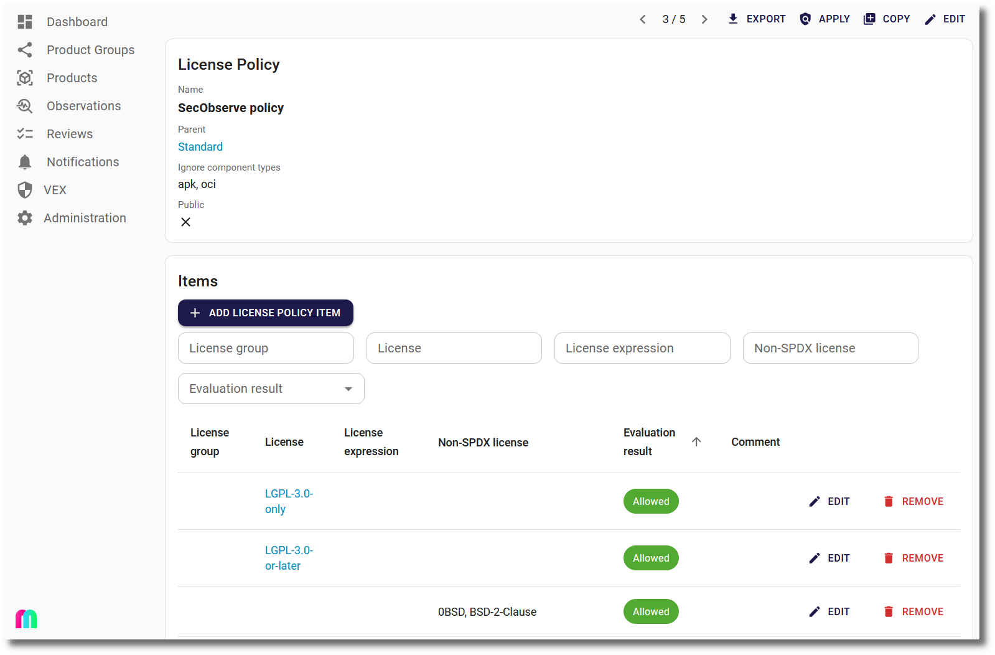Image resolution: width=995 pixels, height=655 pixels.
Task: Remove the LGPL-3.0-or-later policy item
Action: point(913,558)
